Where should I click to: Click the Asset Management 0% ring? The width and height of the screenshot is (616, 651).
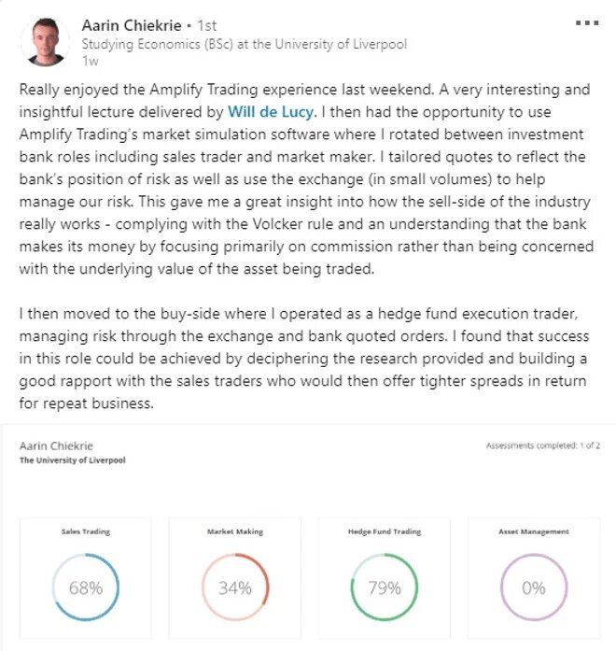pos(534,587)
